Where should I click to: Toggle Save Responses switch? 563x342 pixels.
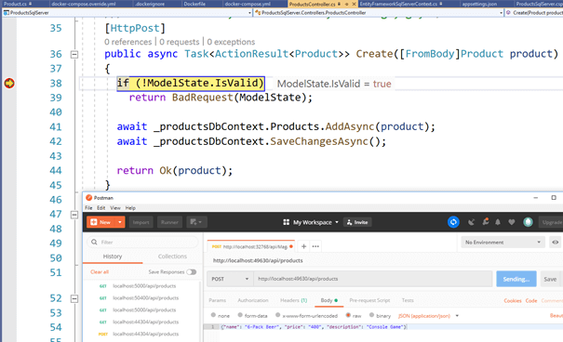[x=192, y=272]
